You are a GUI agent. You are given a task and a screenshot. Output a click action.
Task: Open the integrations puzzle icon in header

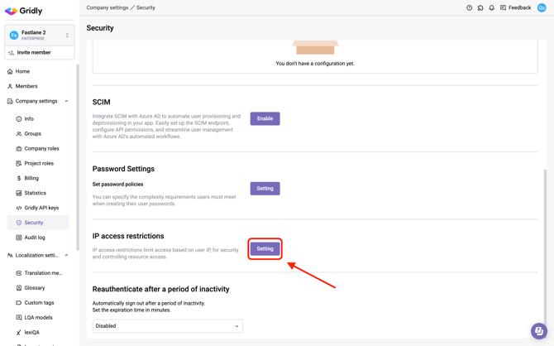point(480,8)
